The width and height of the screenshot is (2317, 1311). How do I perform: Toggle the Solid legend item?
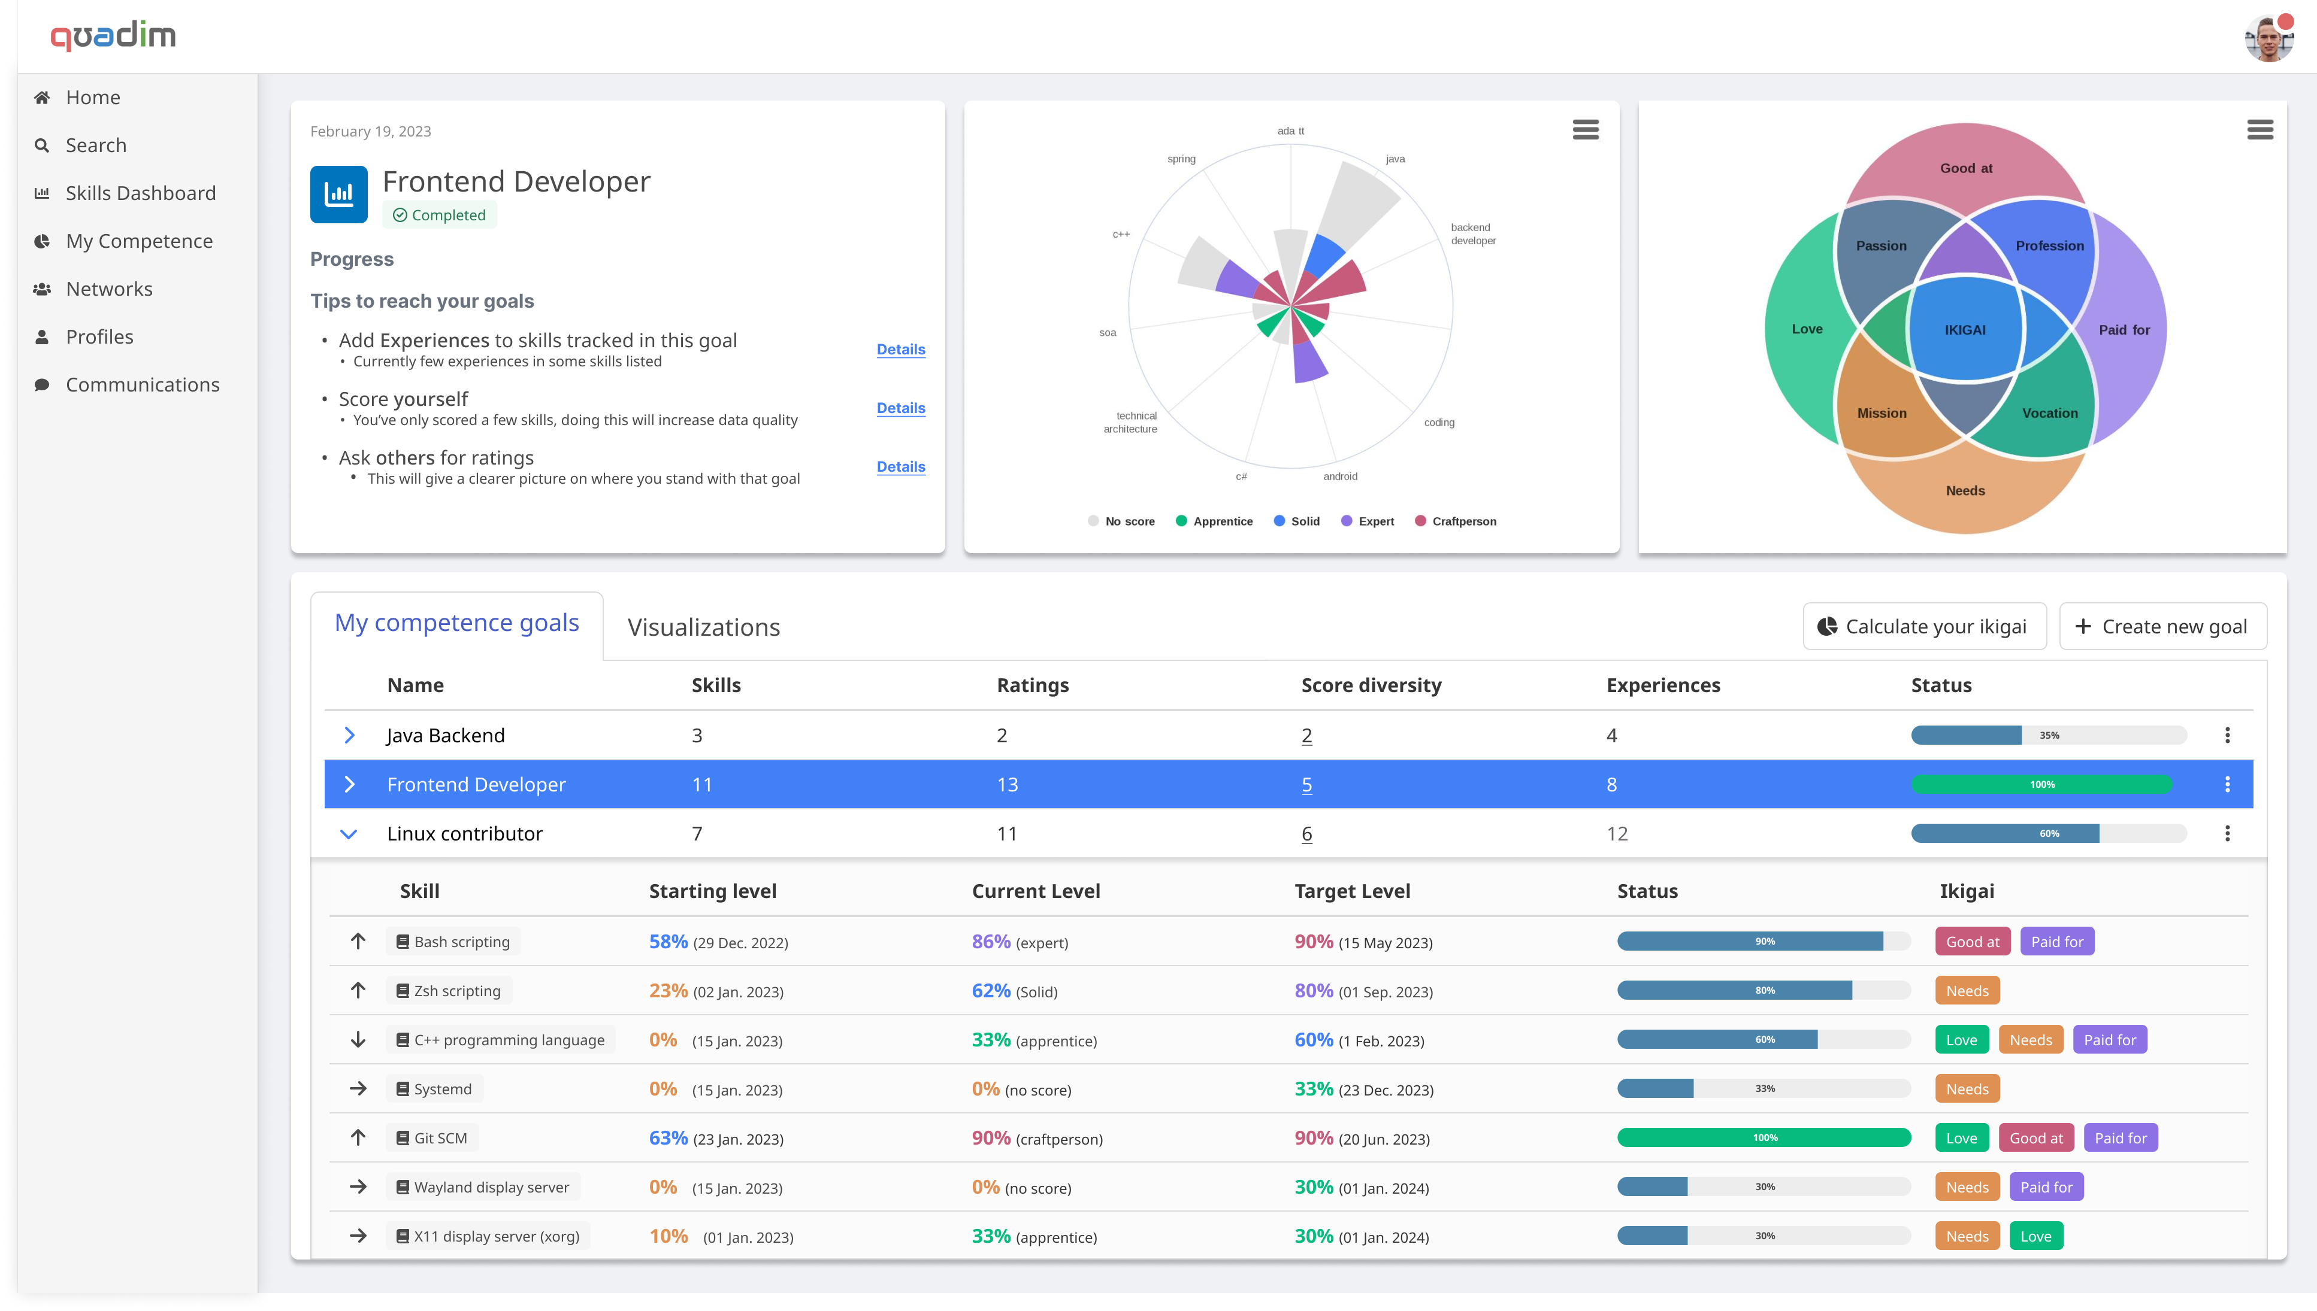[1296, 521]
